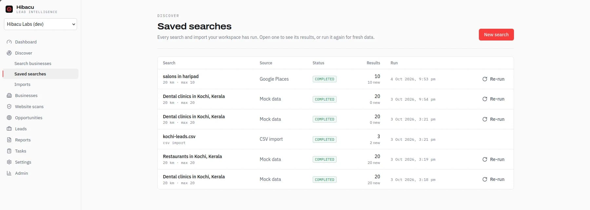590x210 pixels.
Task: Open the Tasks label in sidebar
Action: [x=21, y=151]
